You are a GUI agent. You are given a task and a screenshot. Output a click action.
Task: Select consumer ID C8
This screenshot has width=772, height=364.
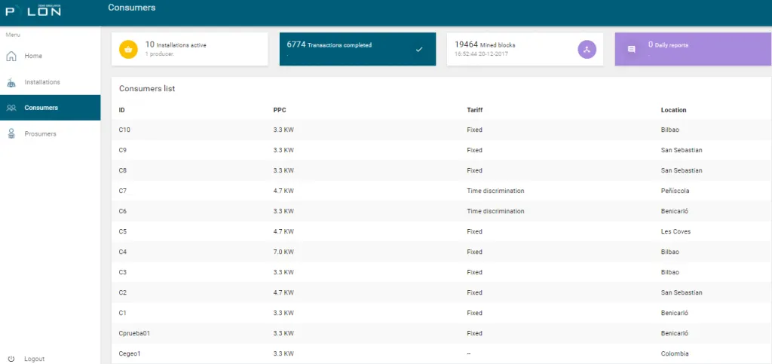(123, 170)
